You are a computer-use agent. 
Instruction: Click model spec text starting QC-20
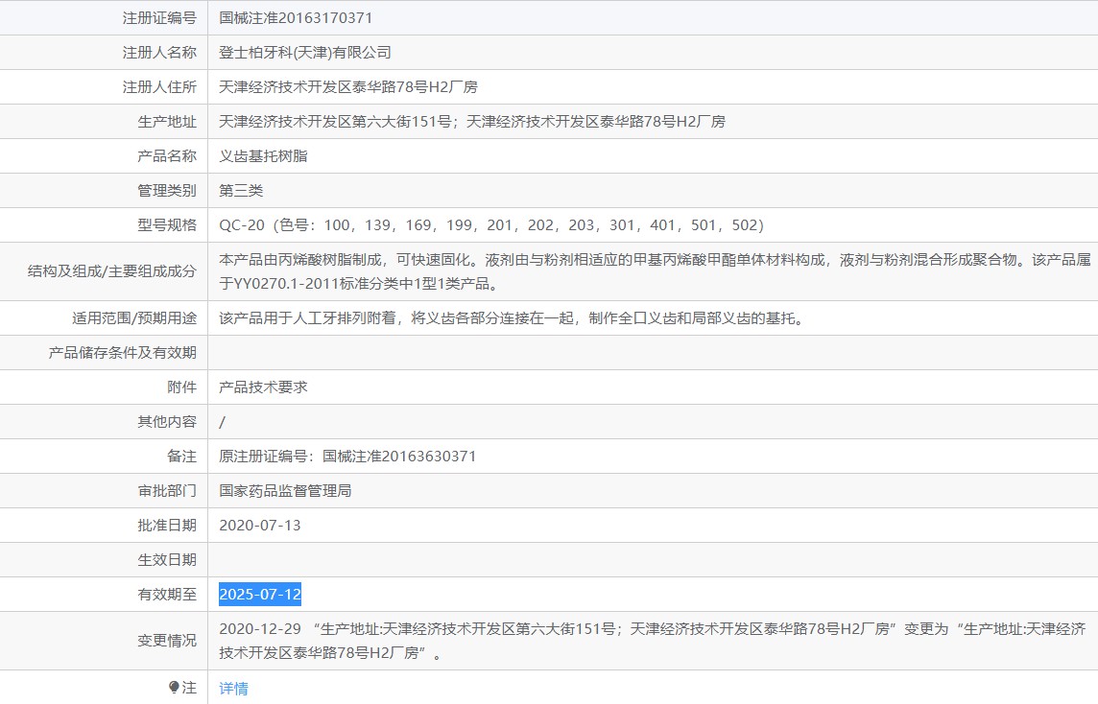point(491,225)
